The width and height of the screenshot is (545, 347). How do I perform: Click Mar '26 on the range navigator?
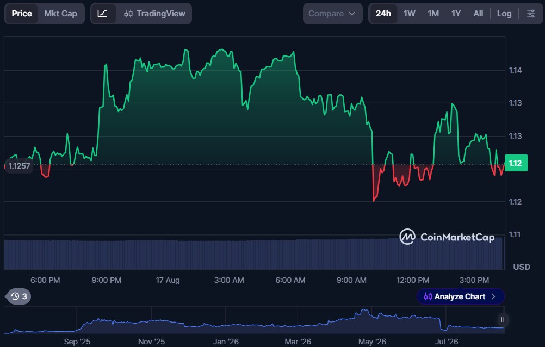[x=298, y=342]
